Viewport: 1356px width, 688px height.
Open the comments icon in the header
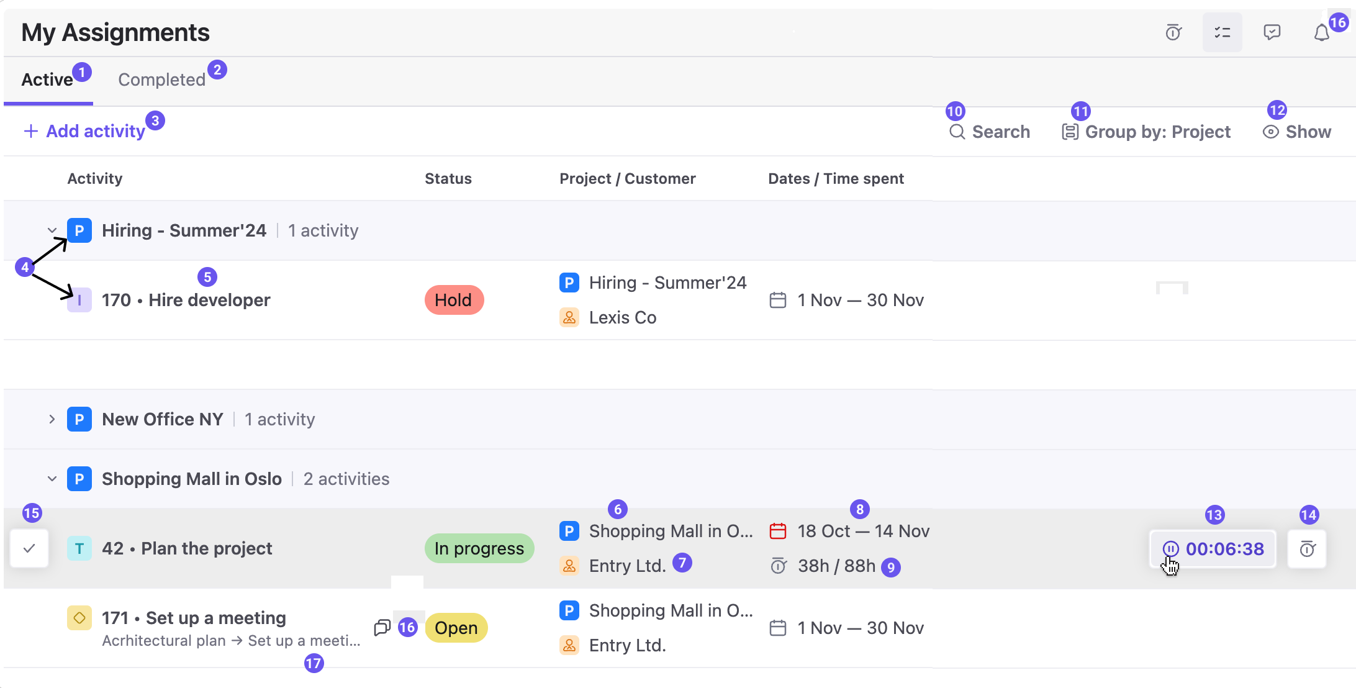tap(1271, 32)
